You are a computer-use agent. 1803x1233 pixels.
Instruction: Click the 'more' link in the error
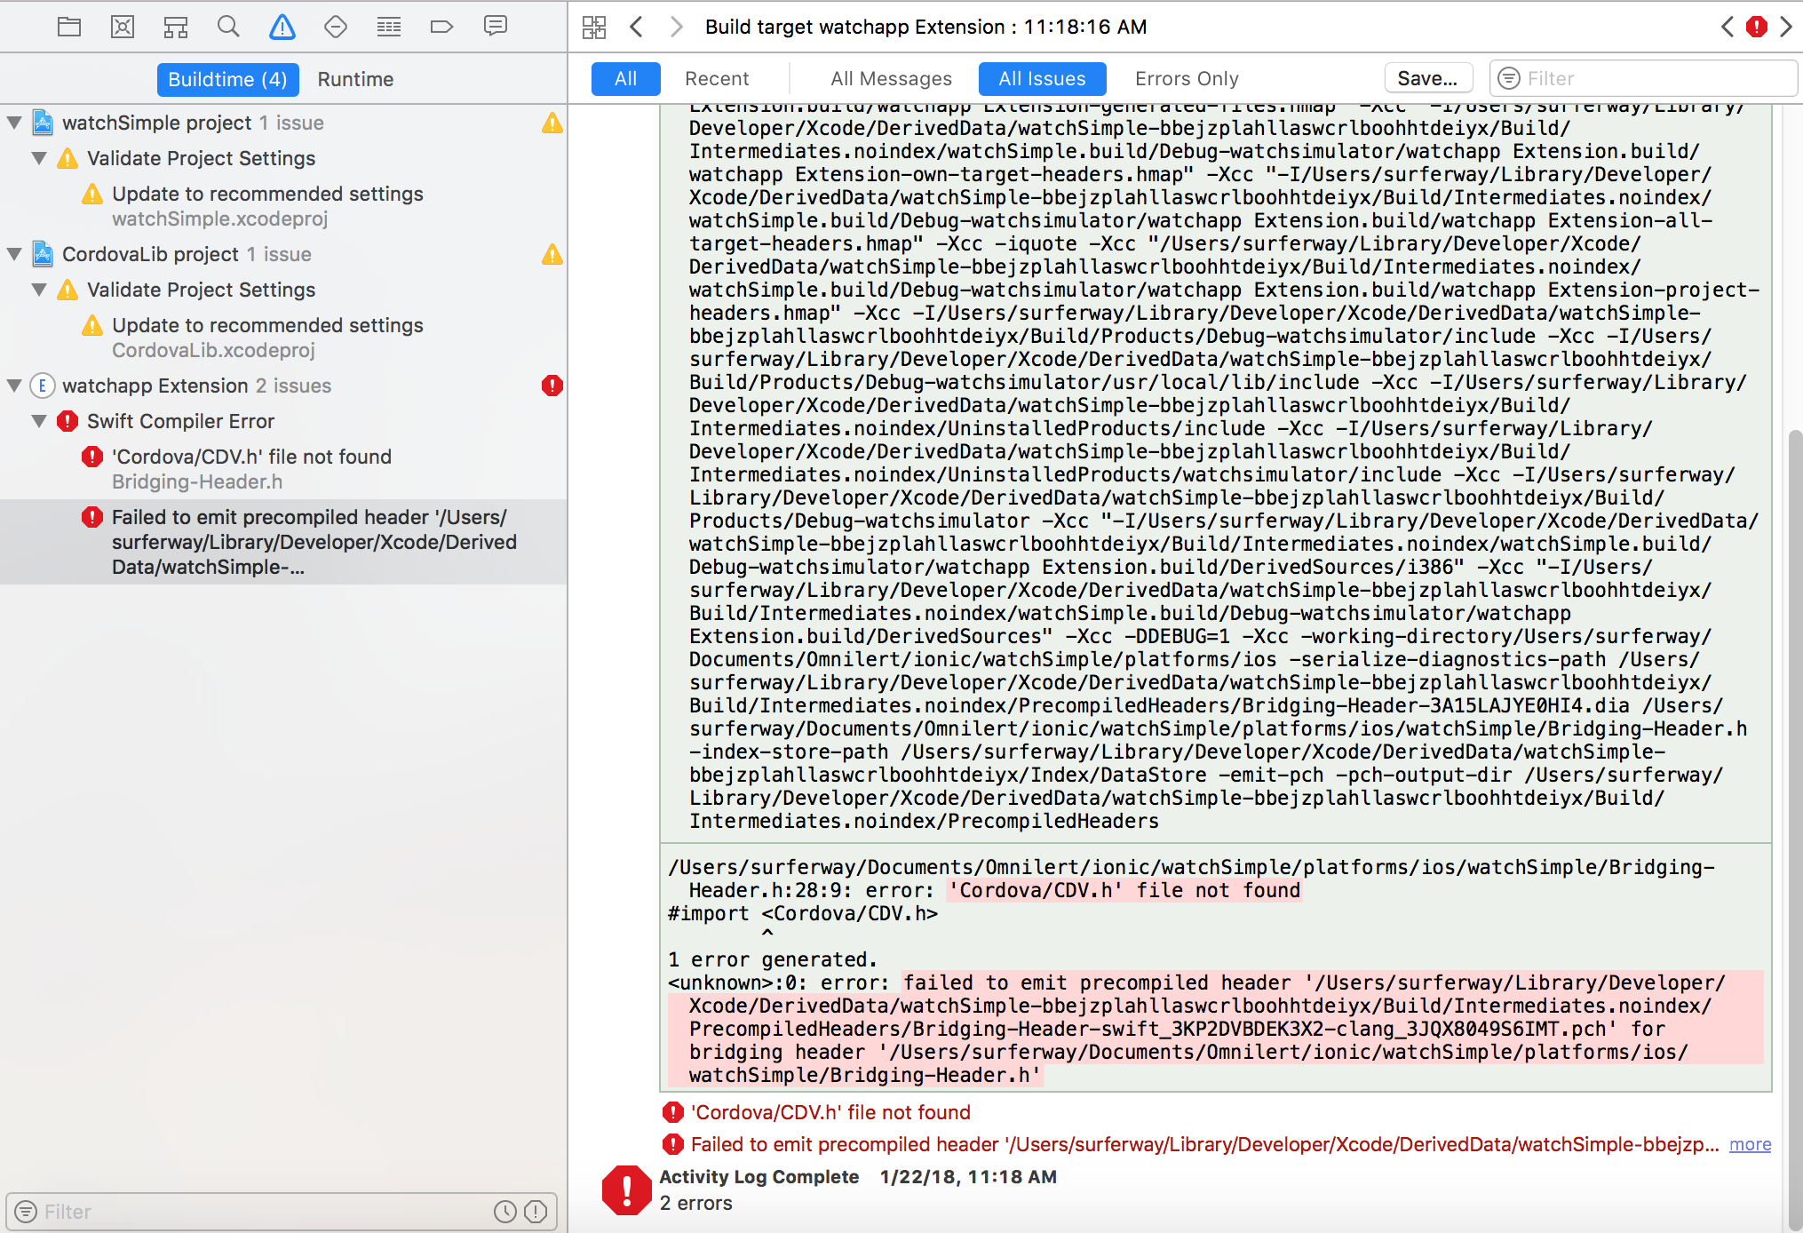pos(1750,1144)
